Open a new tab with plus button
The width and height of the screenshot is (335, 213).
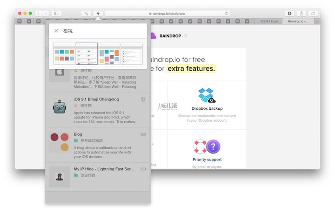[x=317, y=21]
